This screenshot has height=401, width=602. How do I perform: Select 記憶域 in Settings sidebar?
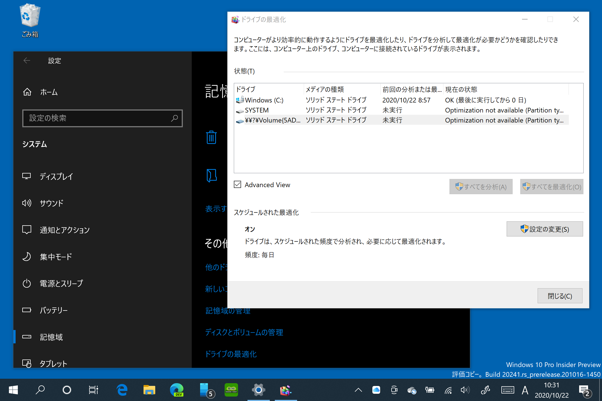click(x=51, y=337)
